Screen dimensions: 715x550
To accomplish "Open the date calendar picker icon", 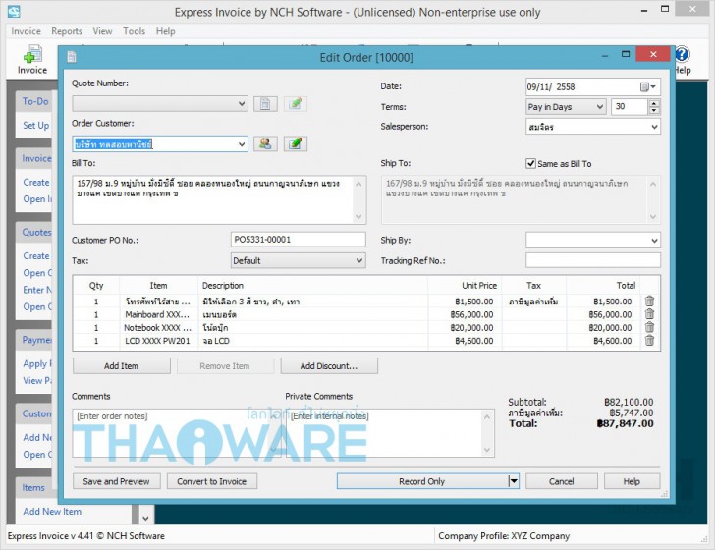I will click(x=648, y=87).
